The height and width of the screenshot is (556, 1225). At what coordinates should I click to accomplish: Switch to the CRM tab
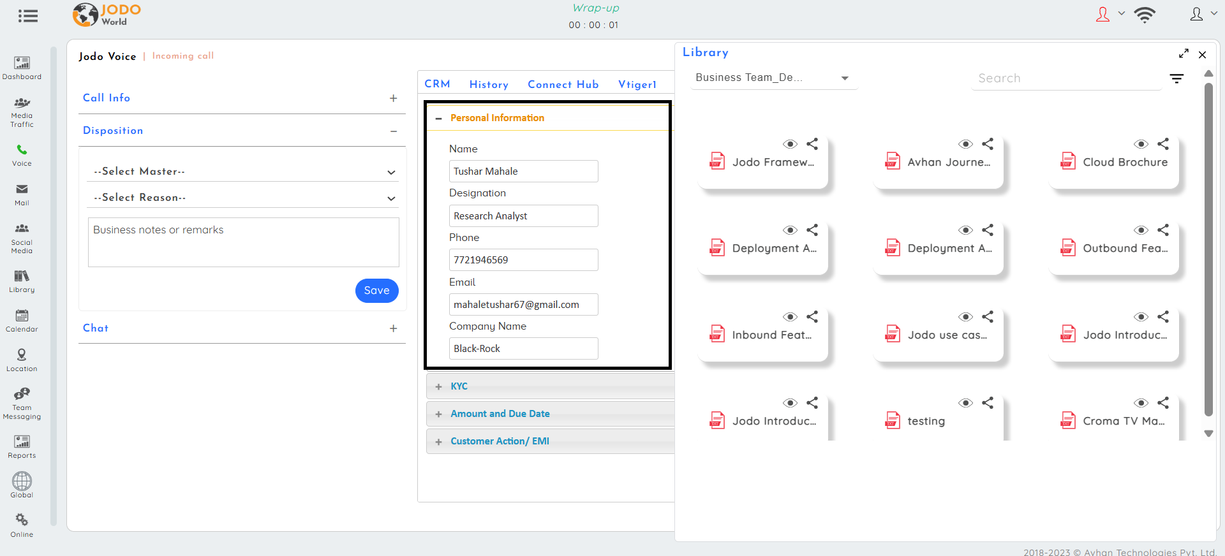(x=437, y=84)
